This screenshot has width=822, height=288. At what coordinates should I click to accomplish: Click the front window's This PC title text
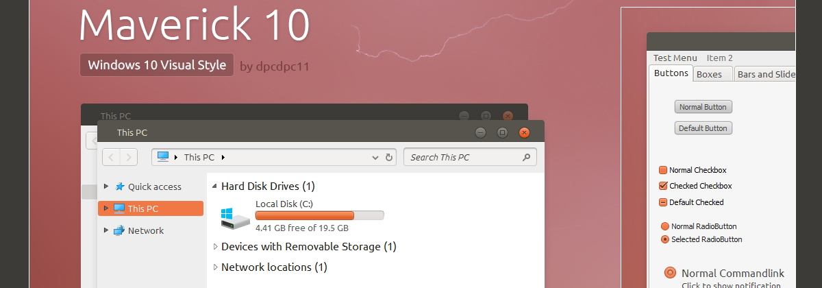(x=132, y=132)
